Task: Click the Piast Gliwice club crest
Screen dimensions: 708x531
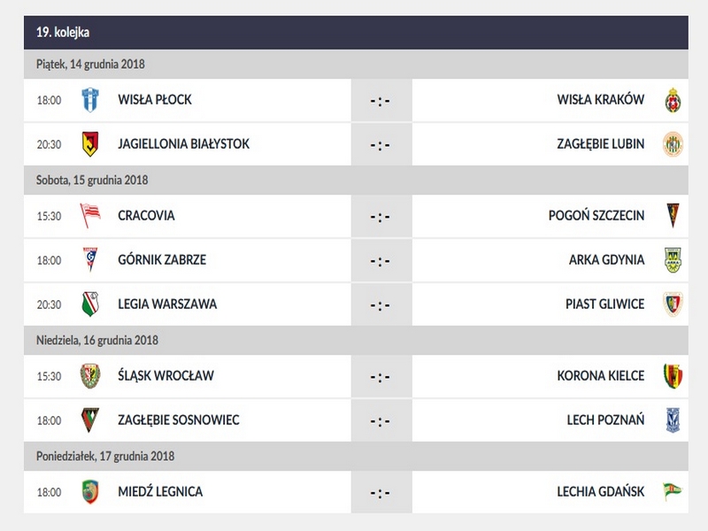Action: pyautogui.click(x=673, y=304)
